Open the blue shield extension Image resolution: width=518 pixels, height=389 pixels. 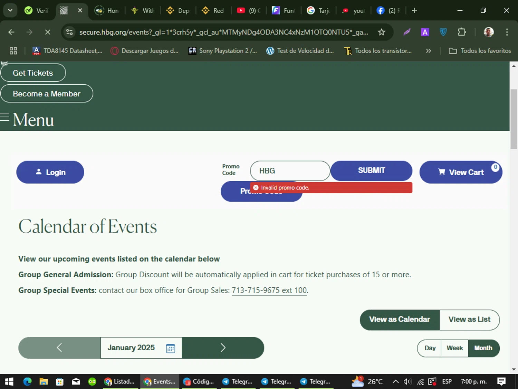pos(443,32)
